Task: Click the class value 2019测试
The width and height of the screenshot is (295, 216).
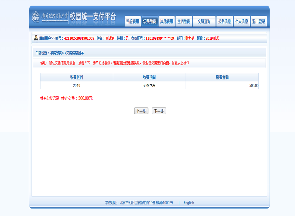Action: pos(212,38)
